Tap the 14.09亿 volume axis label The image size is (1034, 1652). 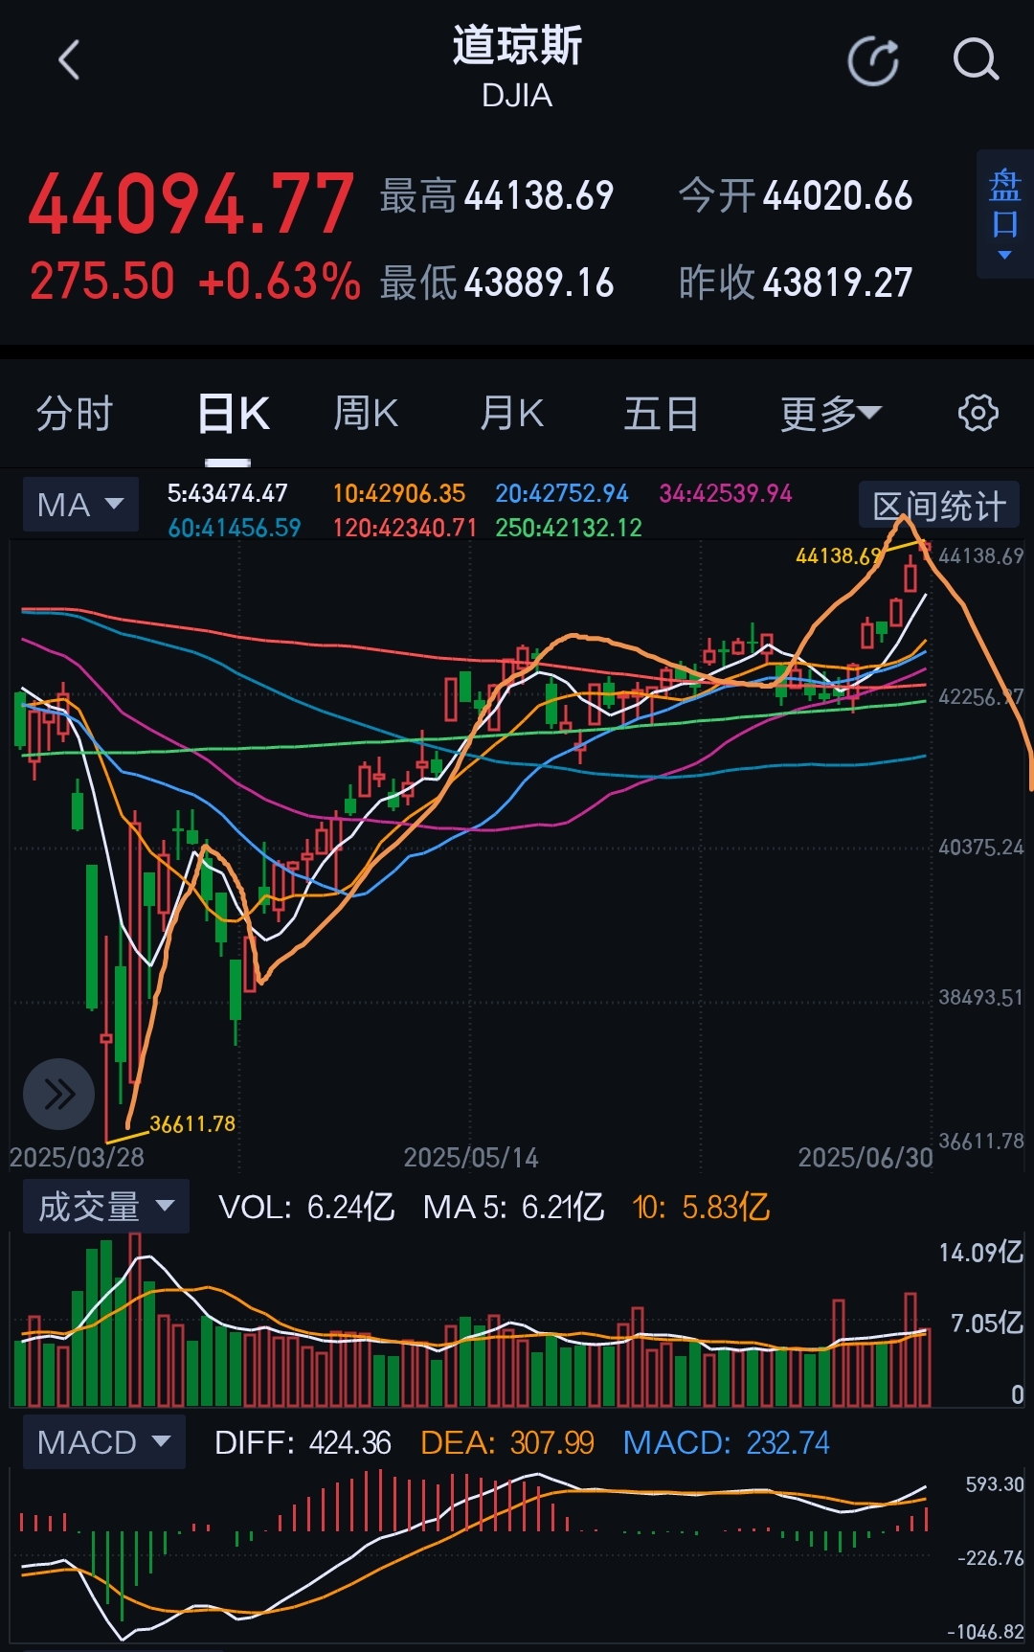(980, 1252)
